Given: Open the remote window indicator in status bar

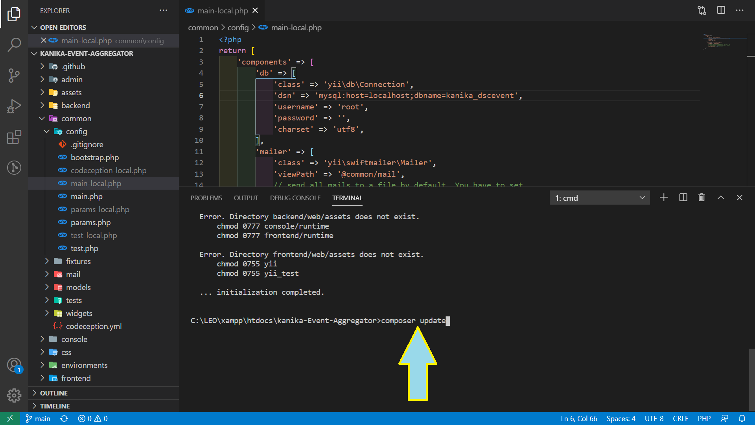Looking at the screenshot, I should [x=10, y=419].
